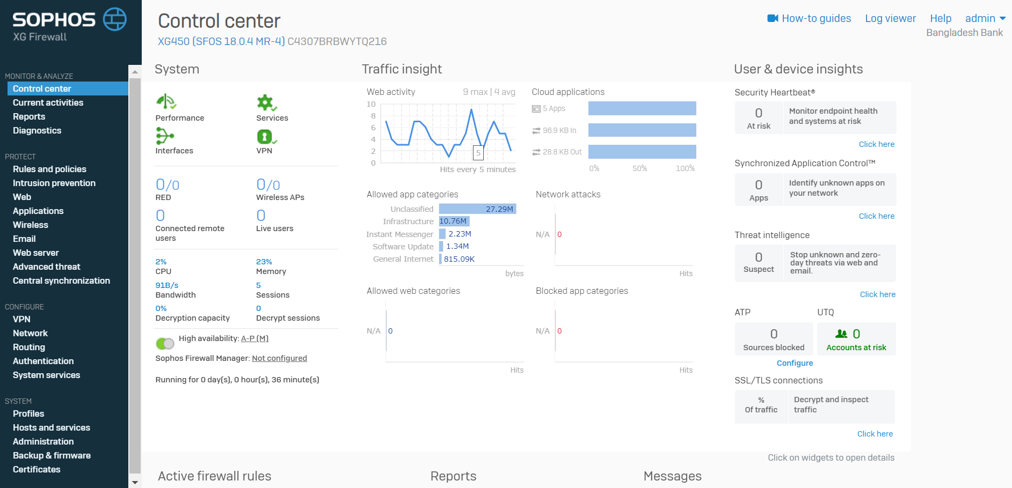Open the Certificates menu item
The image size is (1012, 488).
pos(37,469)
